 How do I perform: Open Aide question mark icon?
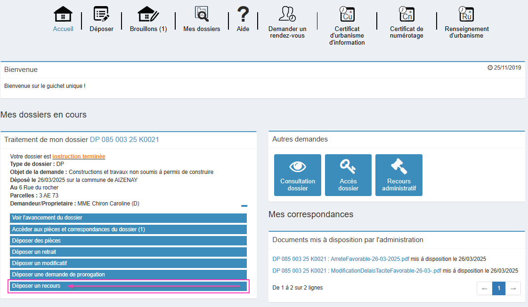click(x=243, y=14)
